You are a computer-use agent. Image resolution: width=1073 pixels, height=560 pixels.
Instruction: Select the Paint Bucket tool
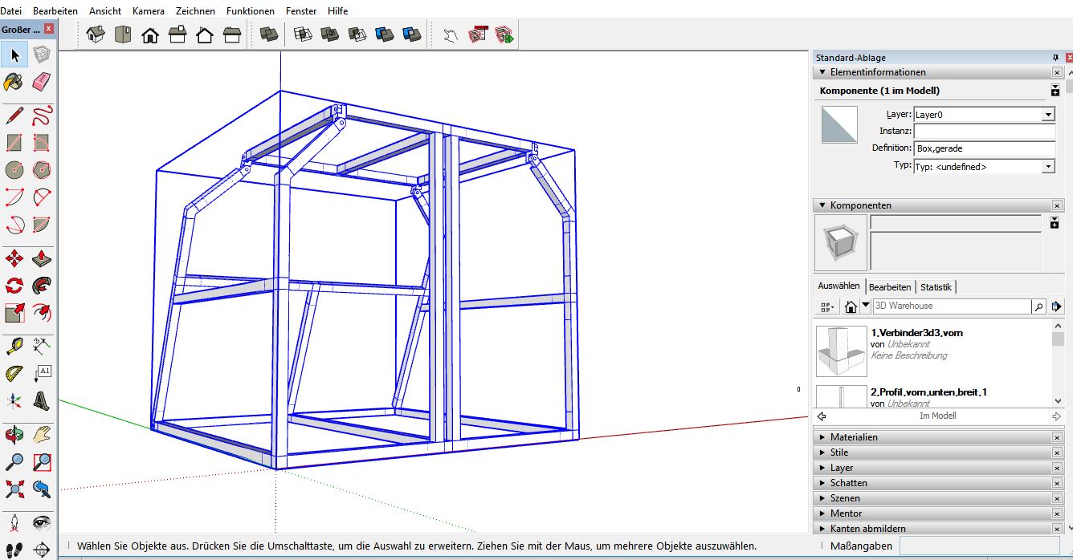click(x=14, y=82)
